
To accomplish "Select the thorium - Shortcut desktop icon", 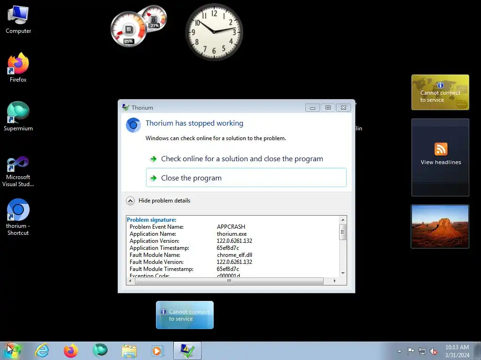I will pyautogui.click(x=18, y=217).
